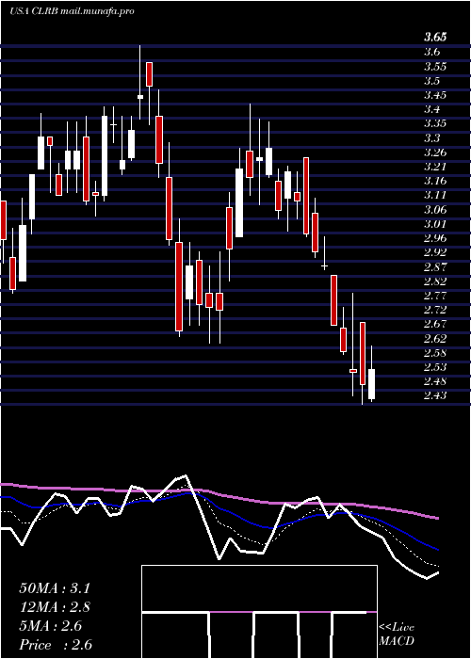Click the last white candlestick near 2.48
The image size is (471, 659).
click(372, 384)
